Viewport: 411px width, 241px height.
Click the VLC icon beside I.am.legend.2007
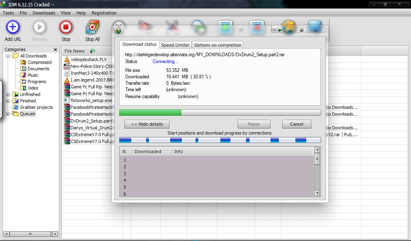tap(67, 80)
